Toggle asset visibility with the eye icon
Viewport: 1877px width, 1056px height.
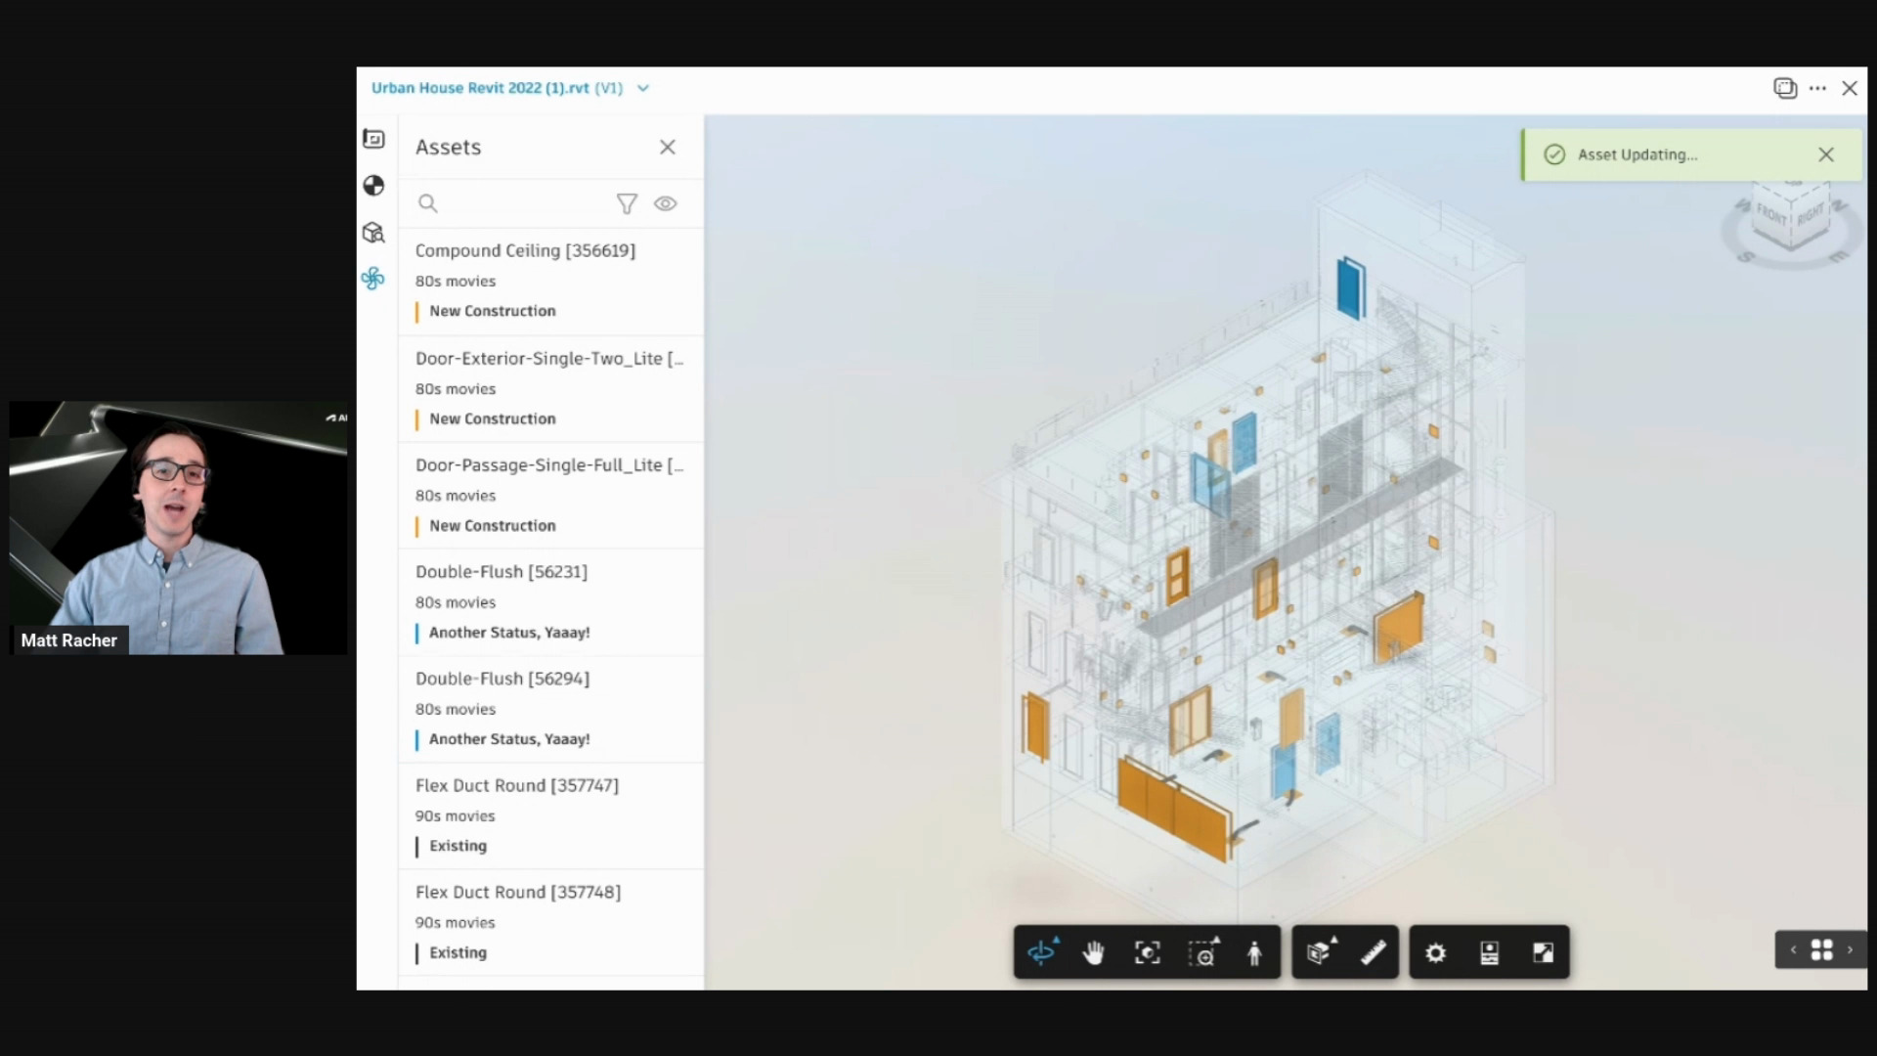666,203
